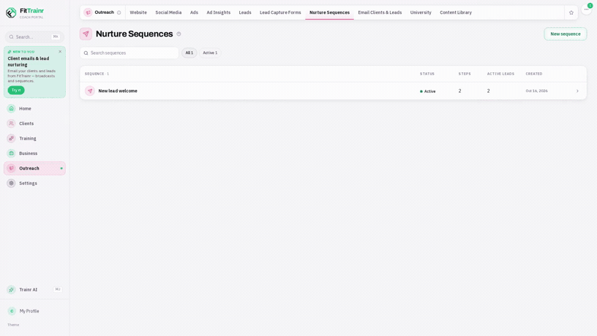The image size is (597, 336).
Task: Click the sidebar Search field
Action: [x=34, y=37]
